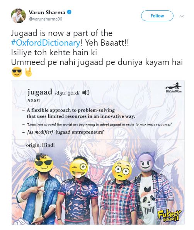This screenshot has height=230, width=194.
Task: Open Varun Sharma's profile avatar
Action: click(18, 16)
